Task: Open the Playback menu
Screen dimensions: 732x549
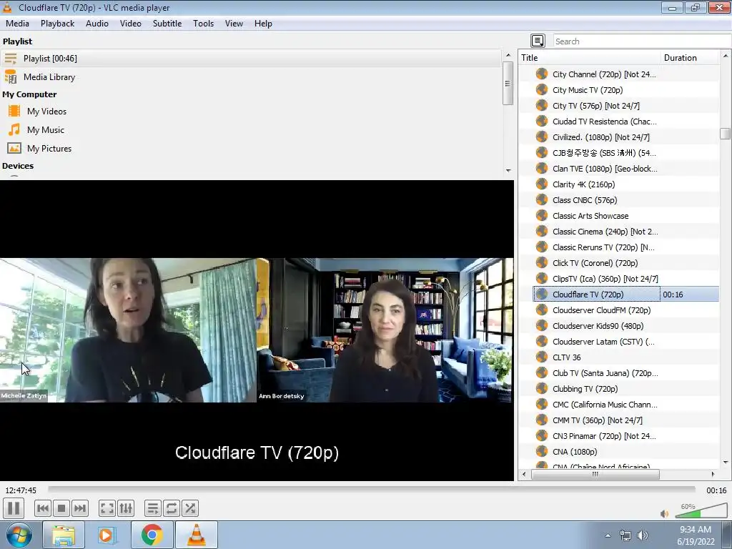Action: point(57,24)
